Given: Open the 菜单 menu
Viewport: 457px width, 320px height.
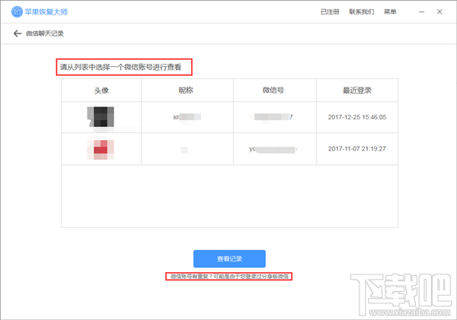Looking at the screenshot, I should pyautogui.click(x=390, y=11).
